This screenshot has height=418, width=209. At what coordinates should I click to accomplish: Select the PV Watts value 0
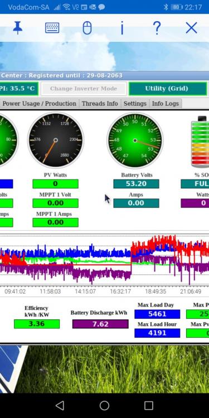55,184
